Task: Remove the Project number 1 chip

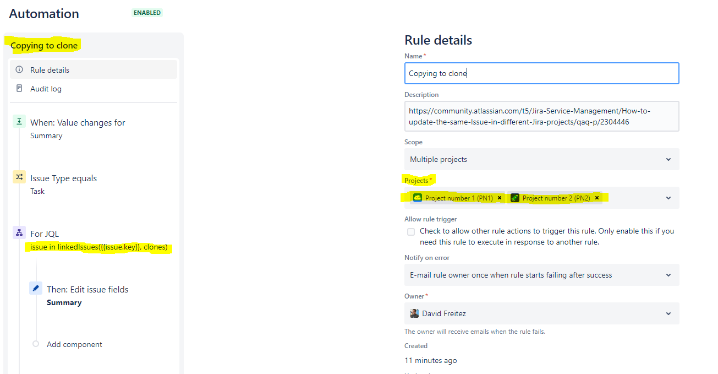Action: click(x=499, y=198)
